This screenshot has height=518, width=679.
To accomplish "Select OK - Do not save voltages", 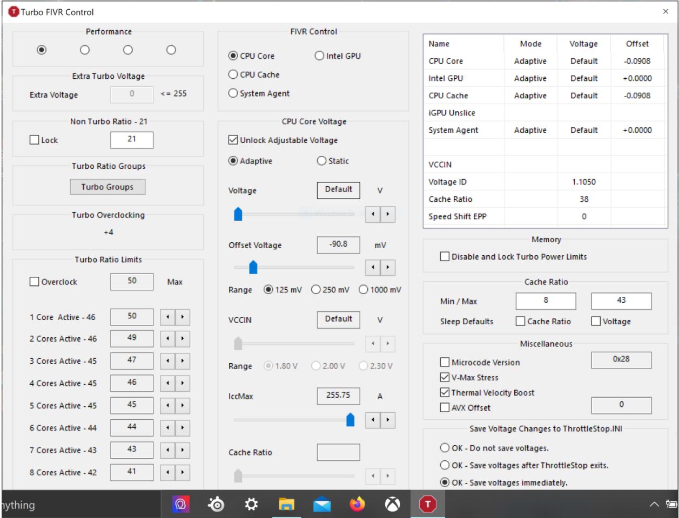I will pyautogui.click(x=445, y=448).
